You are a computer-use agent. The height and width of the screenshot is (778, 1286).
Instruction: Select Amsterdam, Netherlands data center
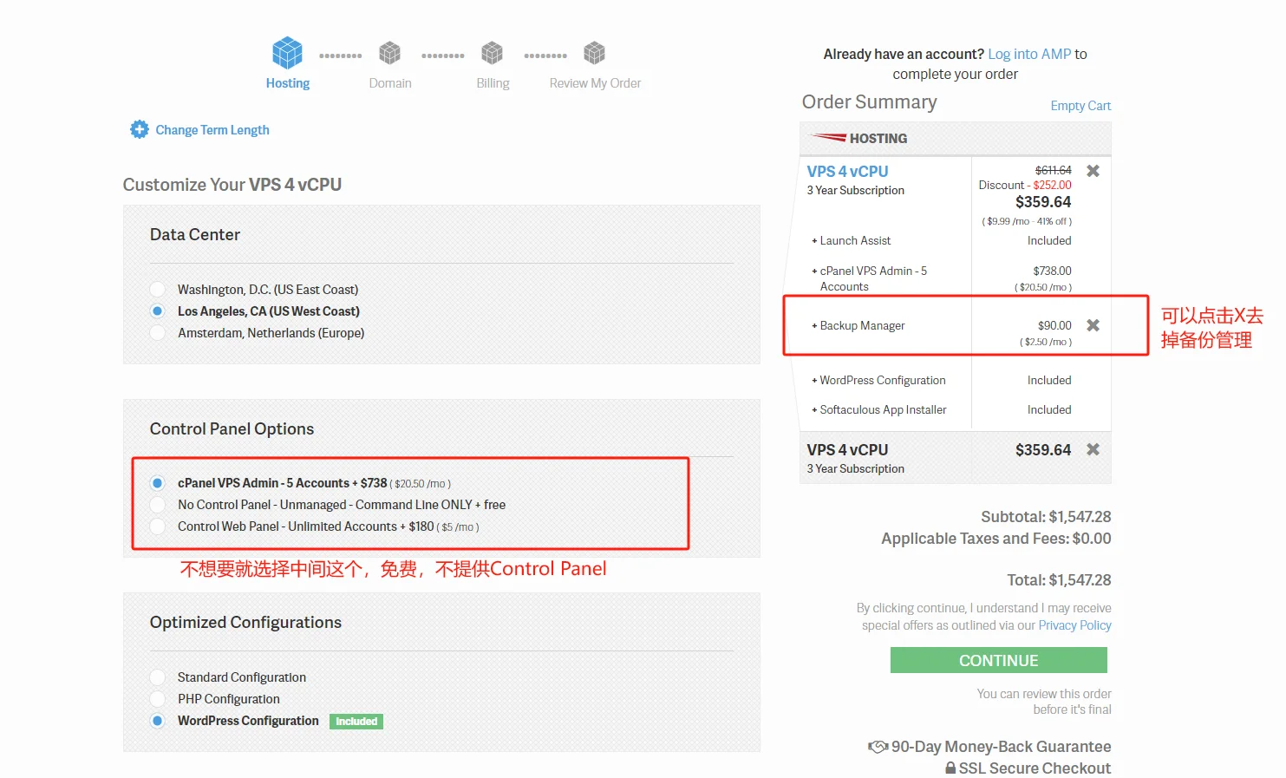tap(157, 332)
